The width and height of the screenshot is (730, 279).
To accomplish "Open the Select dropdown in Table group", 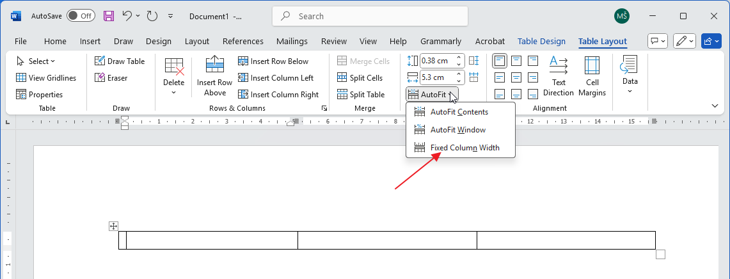I will click(35, 61).
